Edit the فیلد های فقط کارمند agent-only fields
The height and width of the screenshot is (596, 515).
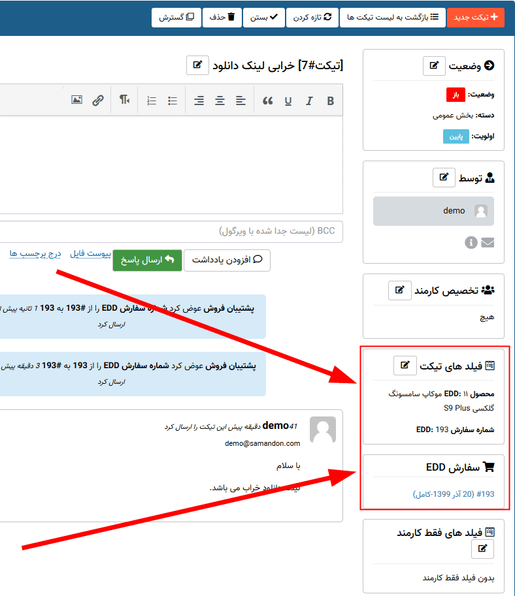click(x=482, y=549)
